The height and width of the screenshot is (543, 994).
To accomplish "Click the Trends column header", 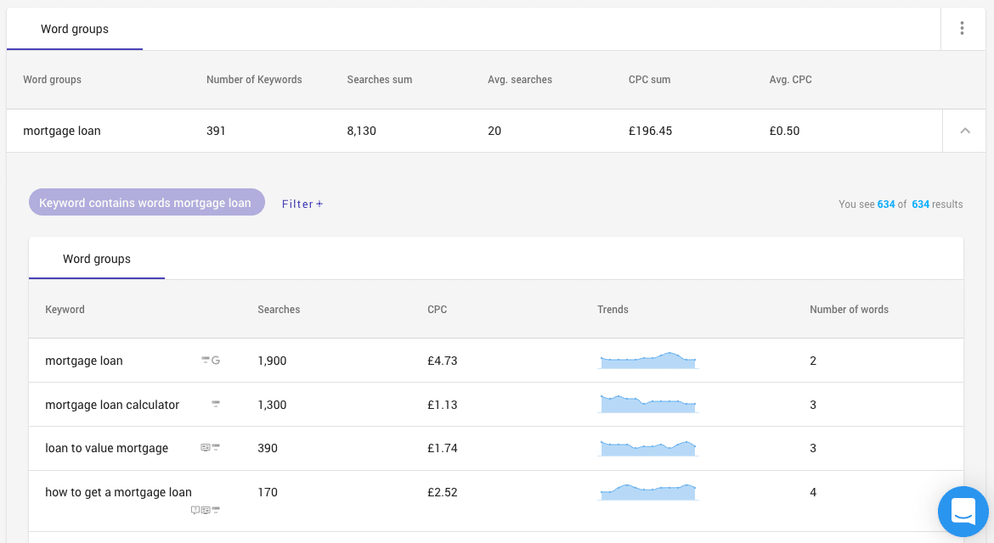I will click(x=613, y=310).
